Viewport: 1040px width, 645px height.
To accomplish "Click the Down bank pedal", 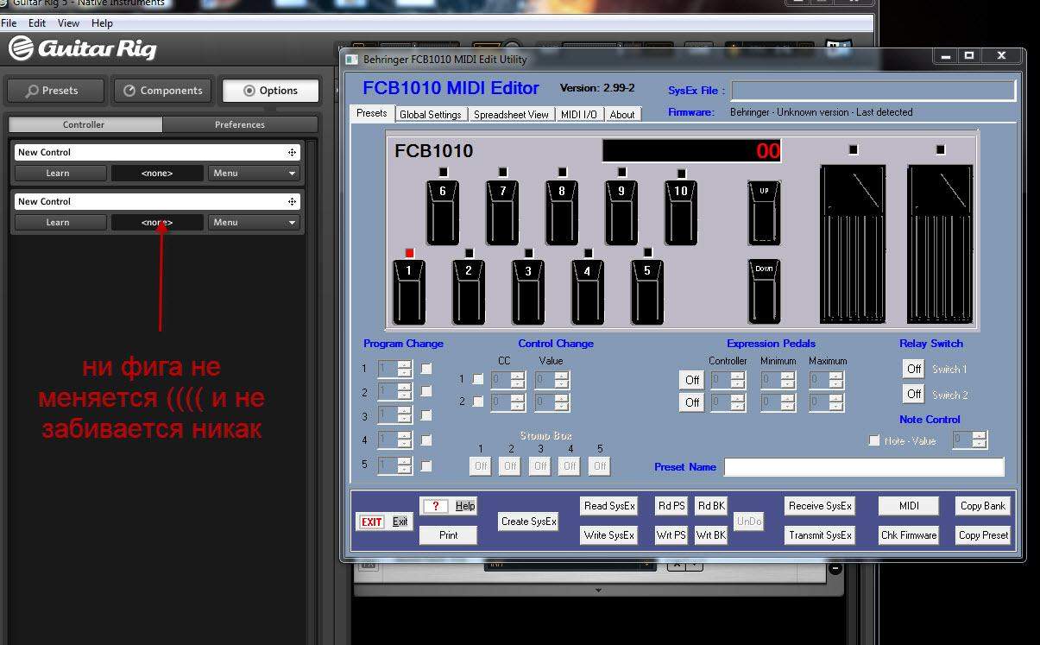I will pyautogui.click(x=764, y=292).
